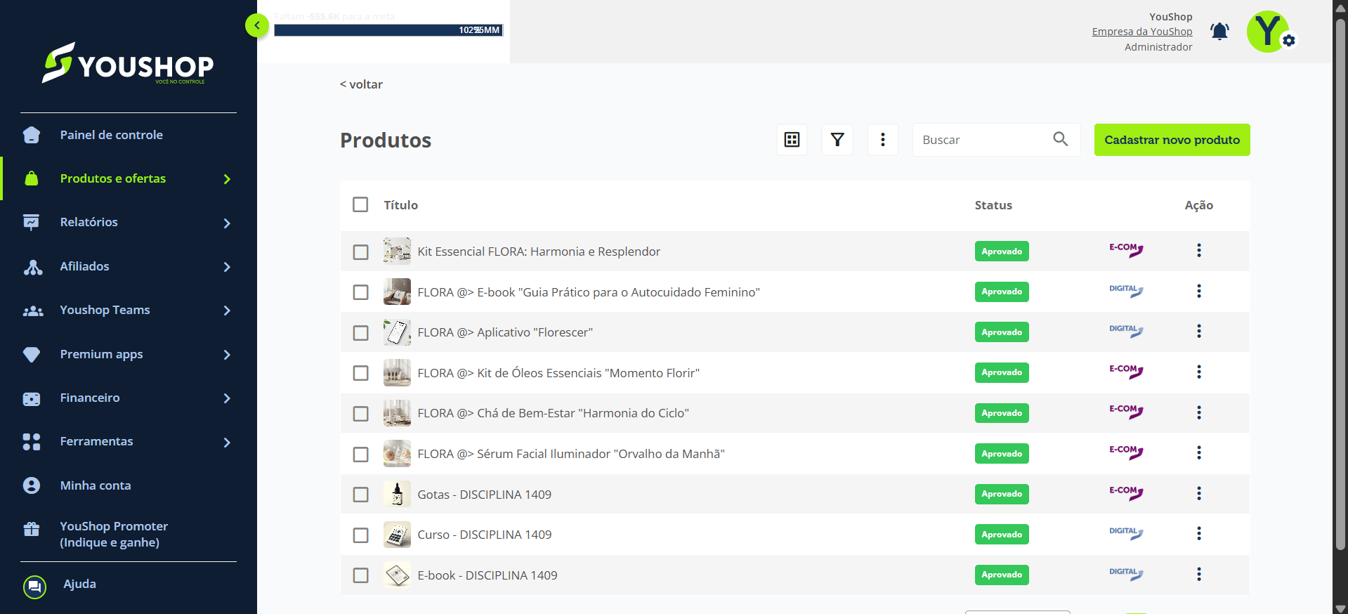Click the Ajuda chat icon

pyautogui.click(x=34, y=587)
